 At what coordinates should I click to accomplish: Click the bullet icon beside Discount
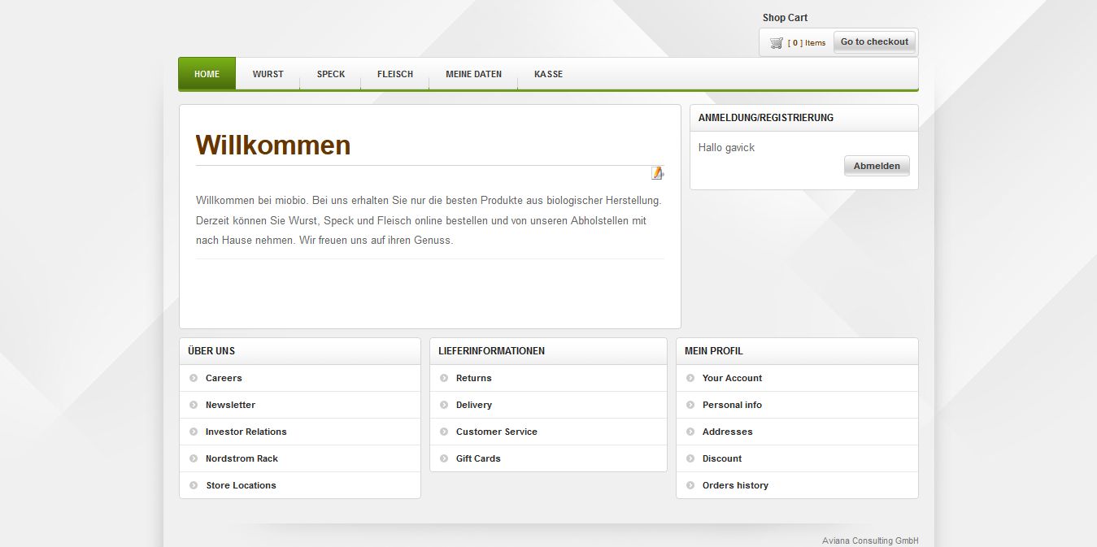tap(690, 458)
